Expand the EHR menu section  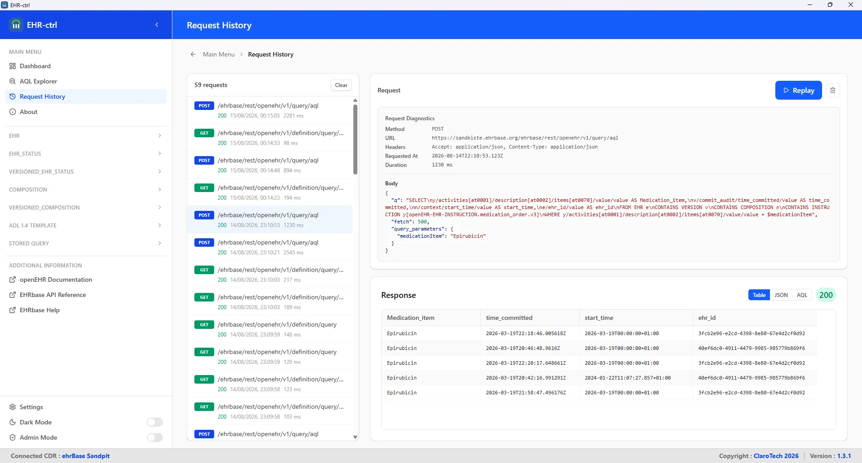tap(85, 135)
